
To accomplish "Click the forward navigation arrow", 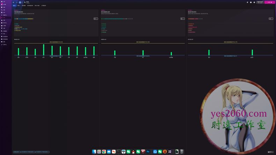I will [16, 2].
